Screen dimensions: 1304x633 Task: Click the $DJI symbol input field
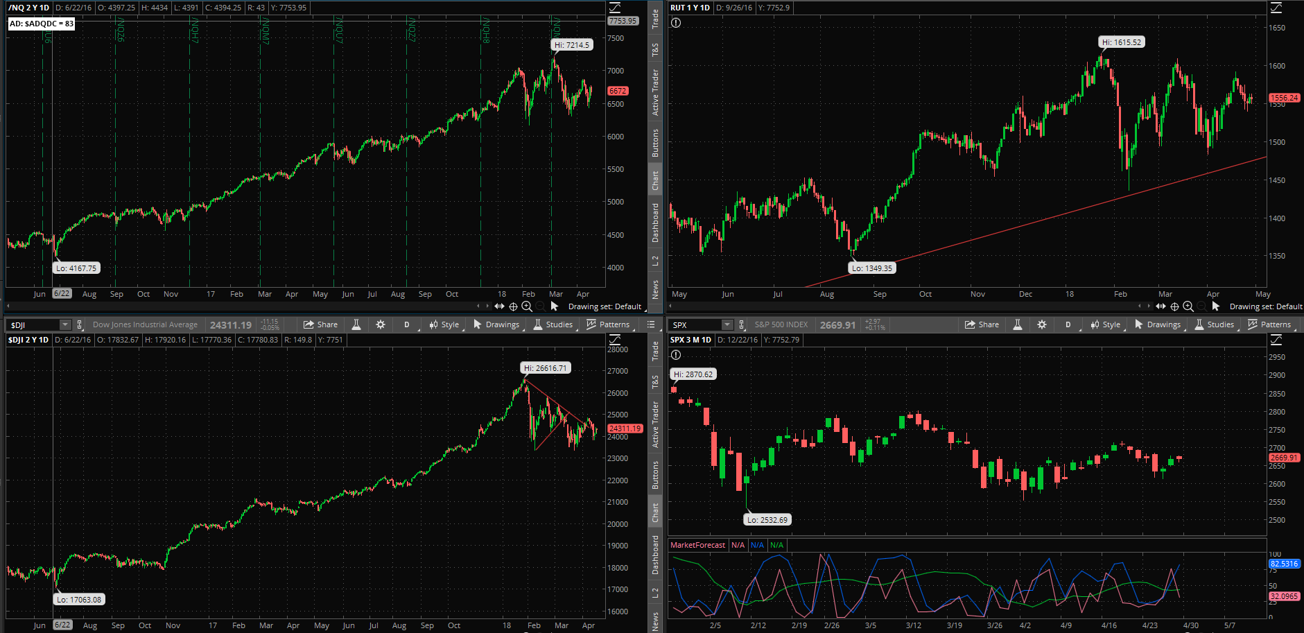pos(33,324)
